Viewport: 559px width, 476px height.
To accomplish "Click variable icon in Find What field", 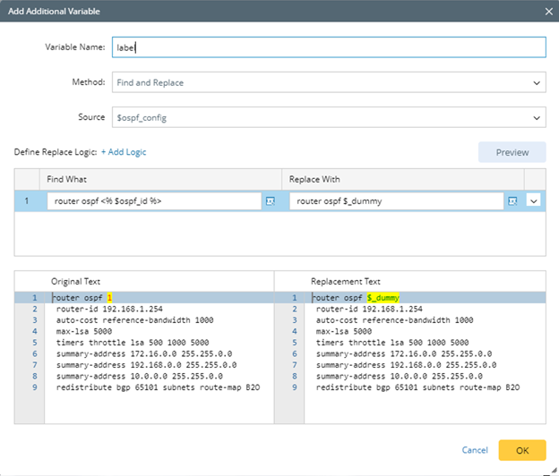I will tap(271, 201).
